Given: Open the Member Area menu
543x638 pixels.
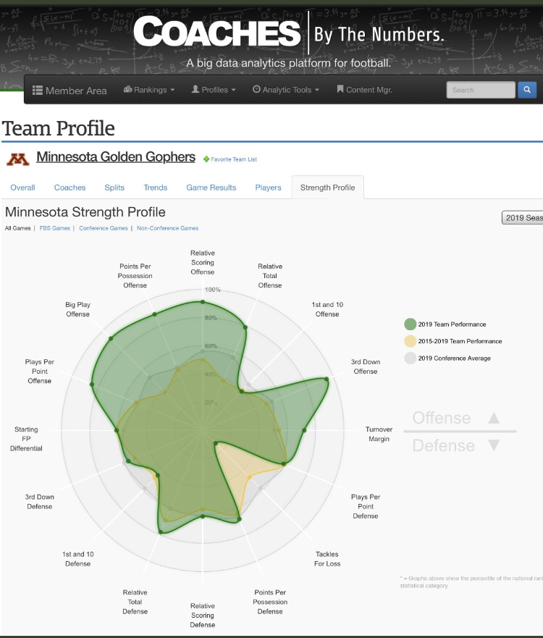Looking at the screenshot, I should (x=70, y=91).
